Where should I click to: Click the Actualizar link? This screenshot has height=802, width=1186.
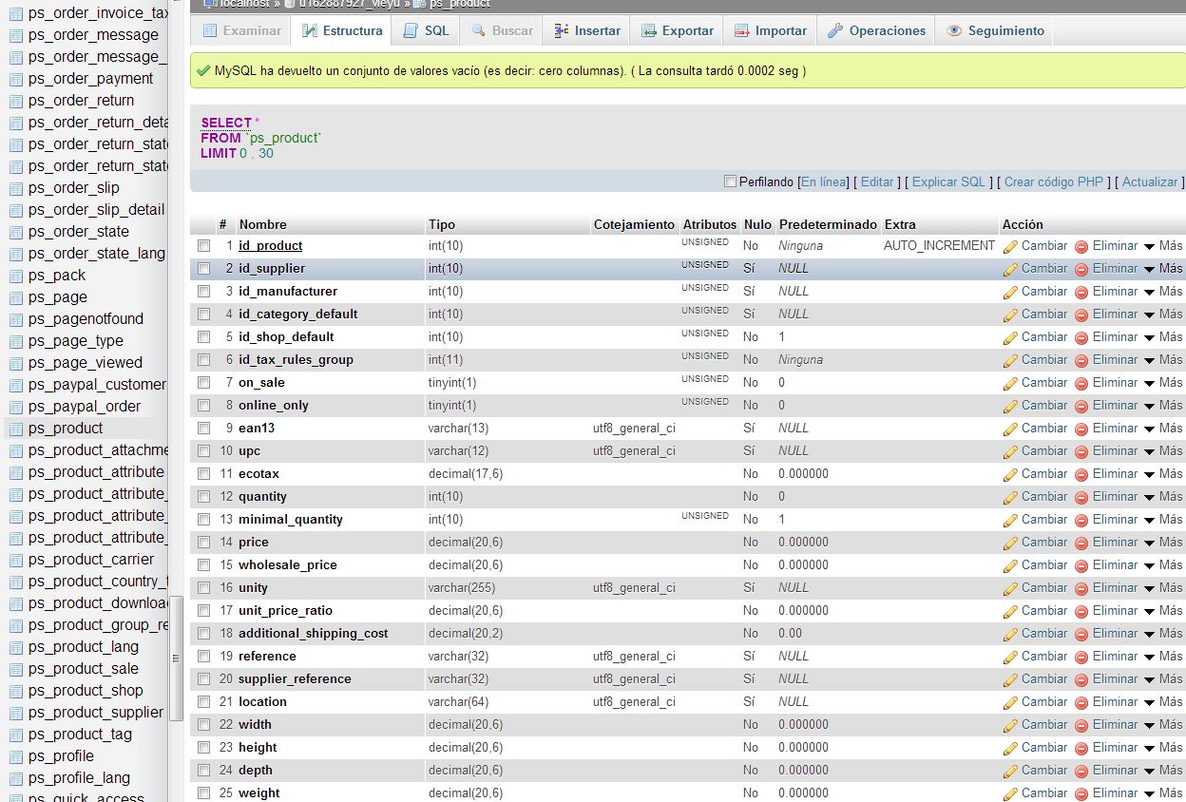click(1150, 181)
